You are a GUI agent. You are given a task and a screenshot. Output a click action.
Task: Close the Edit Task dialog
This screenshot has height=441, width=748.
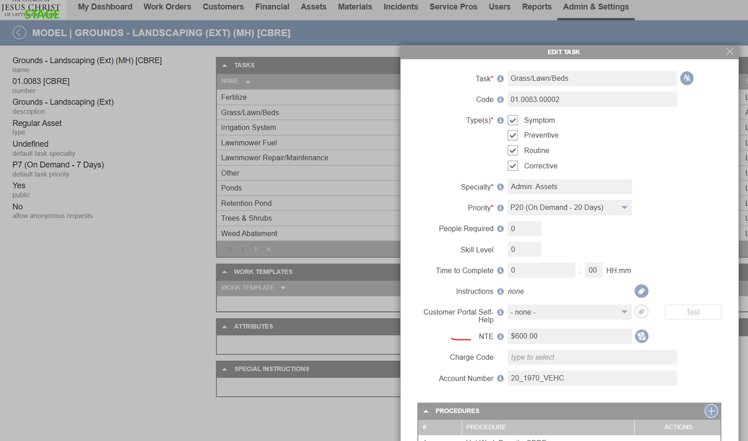pyautogui.click(x=730, y=52)
